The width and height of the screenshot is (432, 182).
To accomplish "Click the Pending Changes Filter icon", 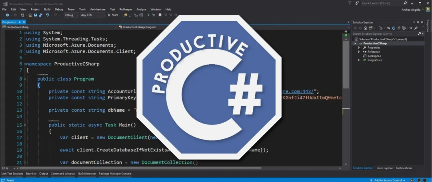I will point(381,28).
